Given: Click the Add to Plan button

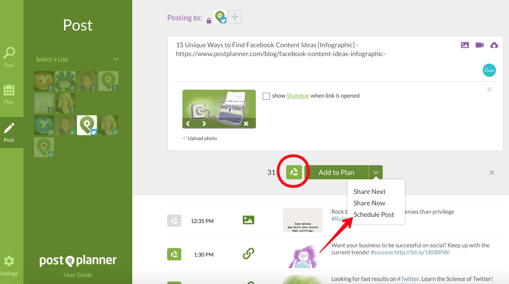Looking at the screenshot, I should click(x=336, y=172).
